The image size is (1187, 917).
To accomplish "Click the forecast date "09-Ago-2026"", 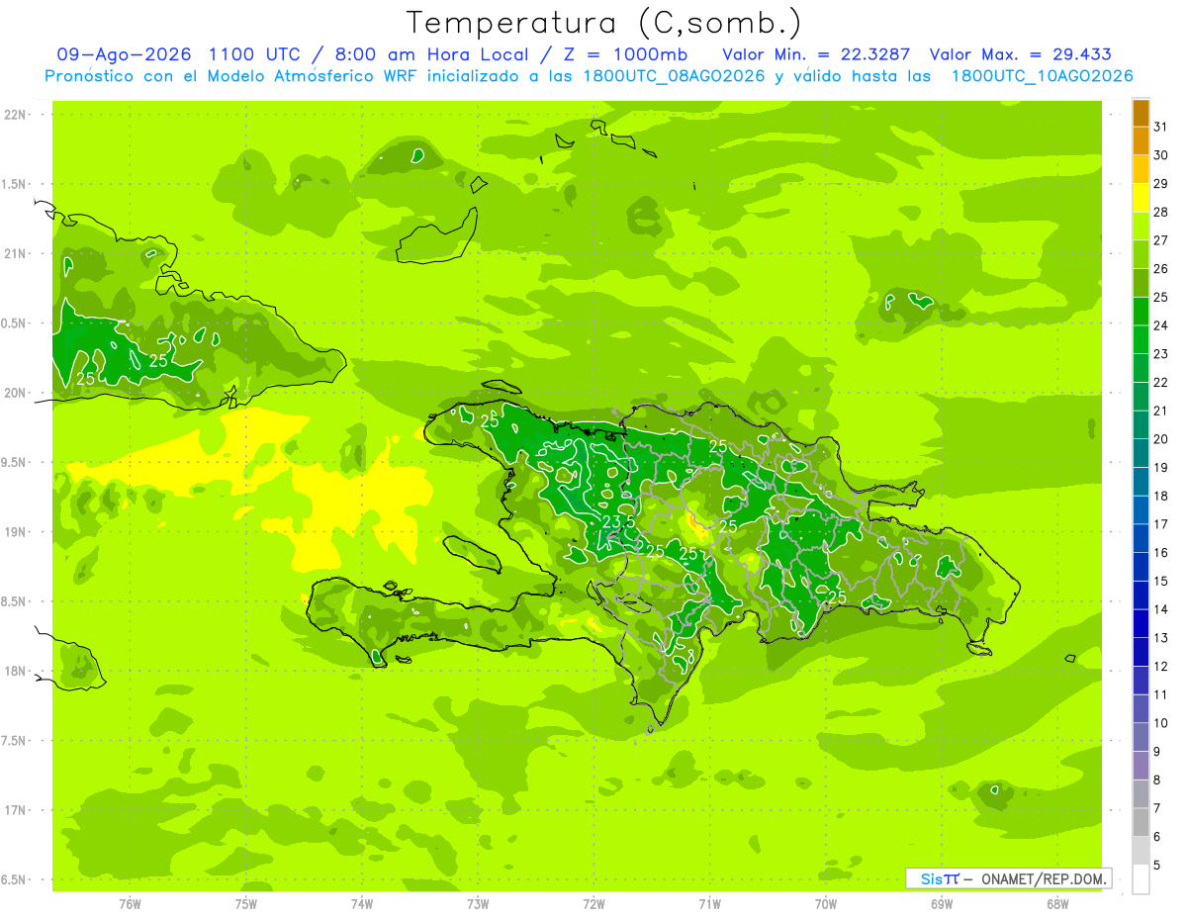I will coord(125,54).
